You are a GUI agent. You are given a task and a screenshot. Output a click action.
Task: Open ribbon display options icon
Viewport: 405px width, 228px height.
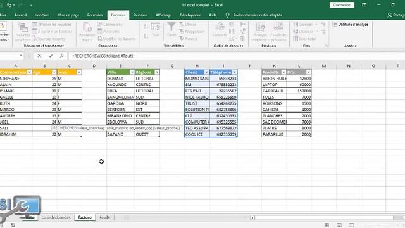coord(364,5)
